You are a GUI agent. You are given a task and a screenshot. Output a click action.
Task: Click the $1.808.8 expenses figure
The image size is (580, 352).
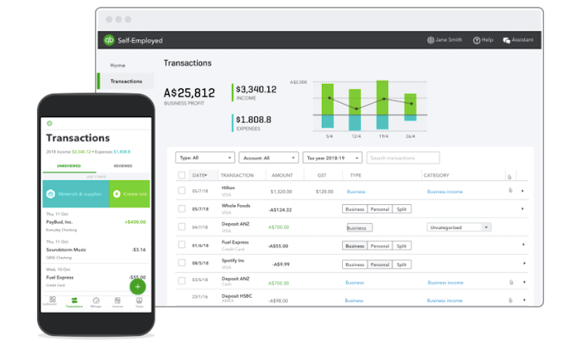pyautogui.click(x=254, y=120)
